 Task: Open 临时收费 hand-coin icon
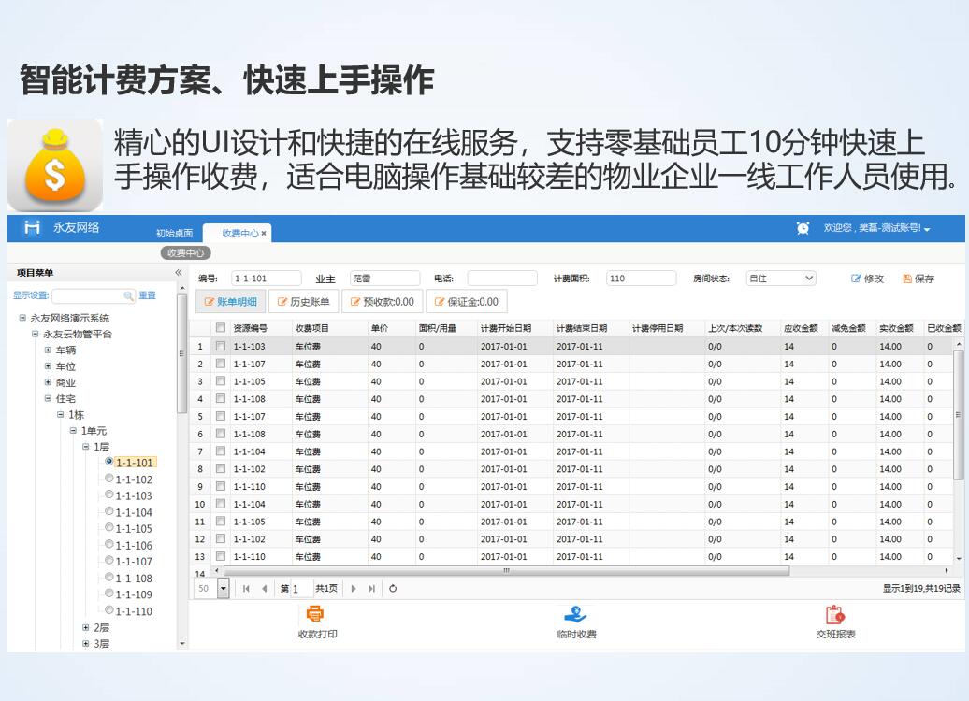click(575, 614)
